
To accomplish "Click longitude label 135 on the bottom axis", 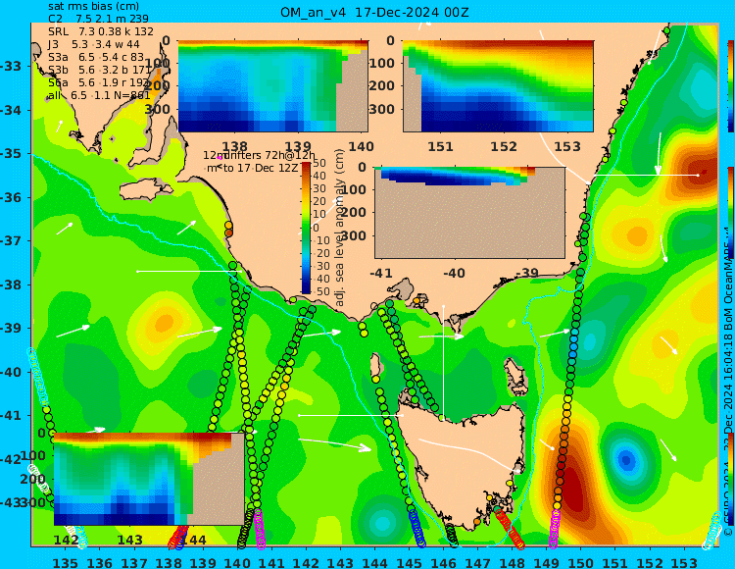I will click(x=66, y=562).
